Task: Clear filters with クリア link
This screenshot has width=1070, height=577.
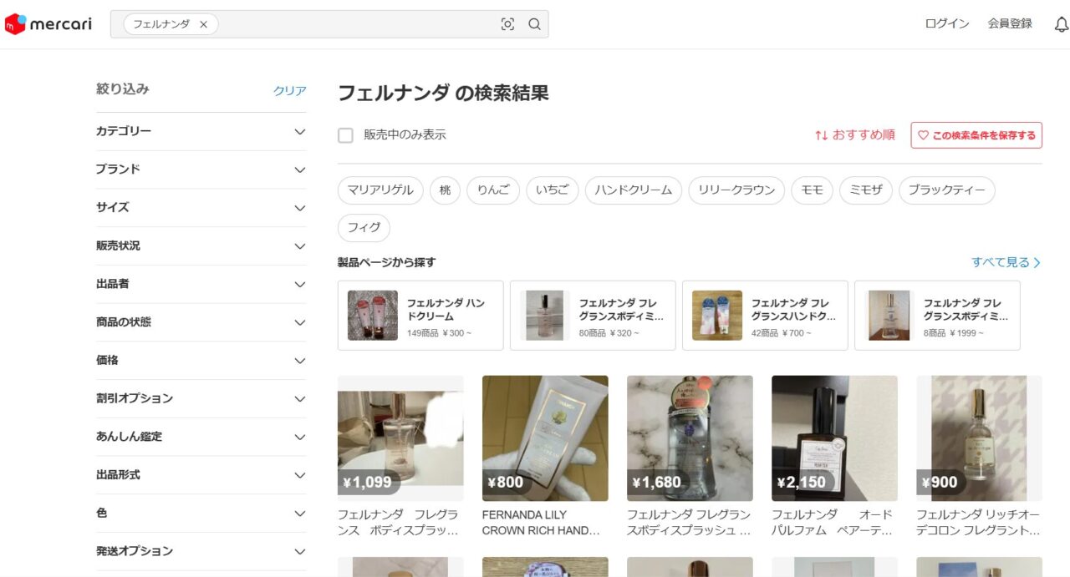Action: (x=290, y=91)
